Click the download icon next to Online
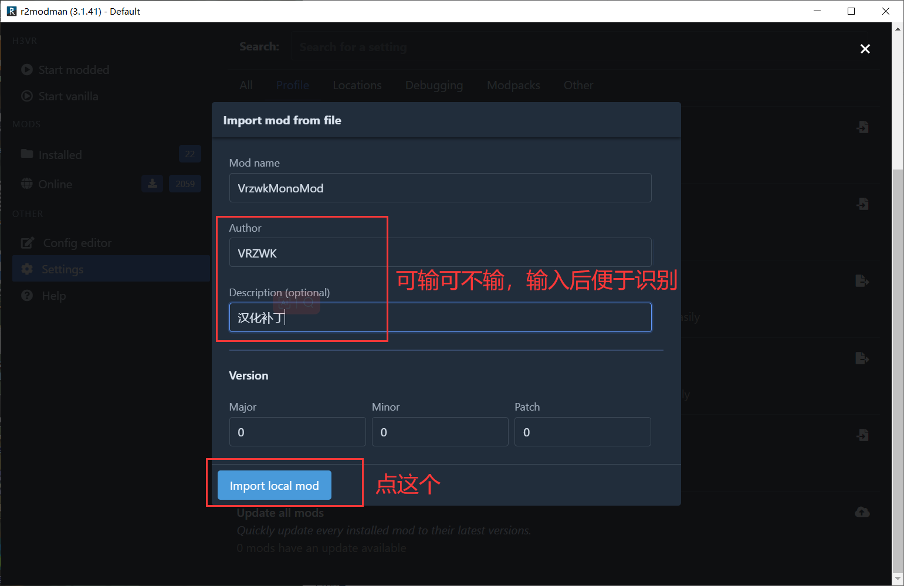The width and height of the screenshot is (904, 586). pyautogui.click(x=152, y=183)
